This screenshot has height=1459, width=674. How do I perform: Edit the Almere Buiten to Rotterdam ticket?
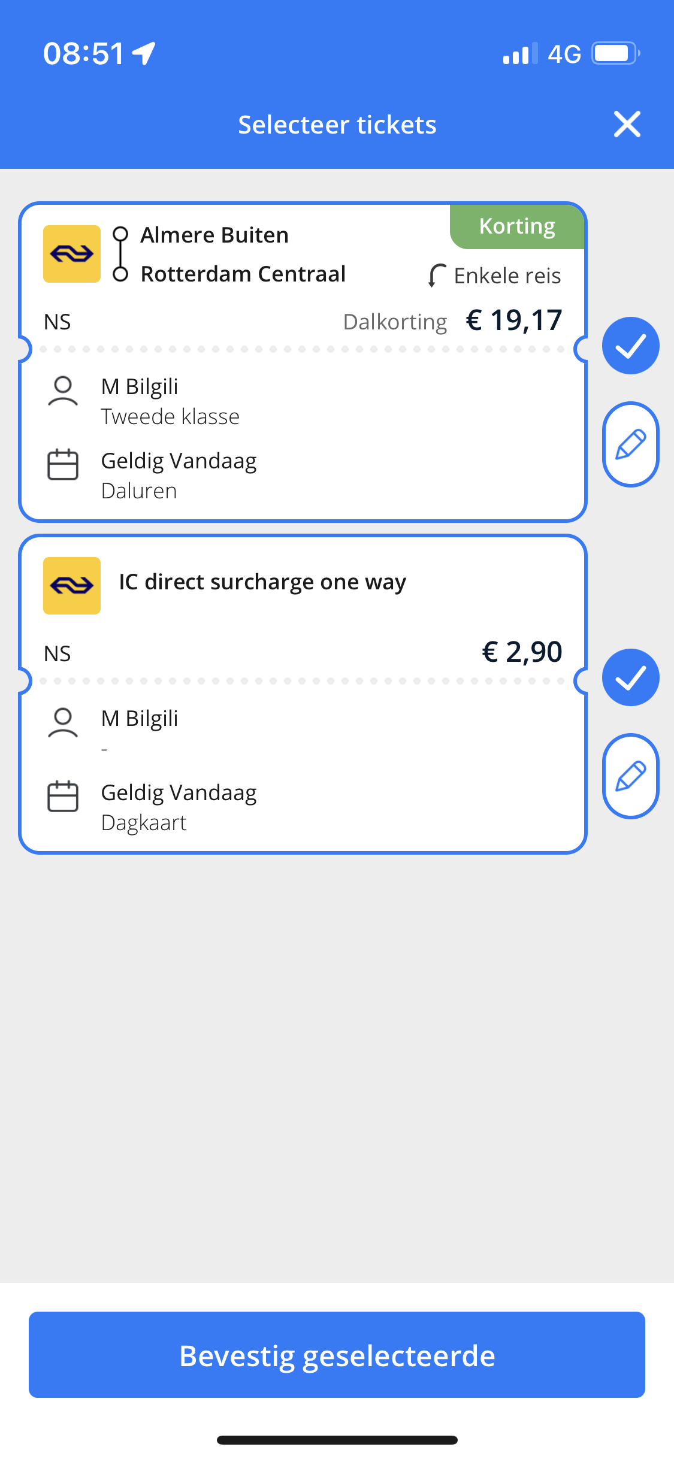[x=630, y=444]
